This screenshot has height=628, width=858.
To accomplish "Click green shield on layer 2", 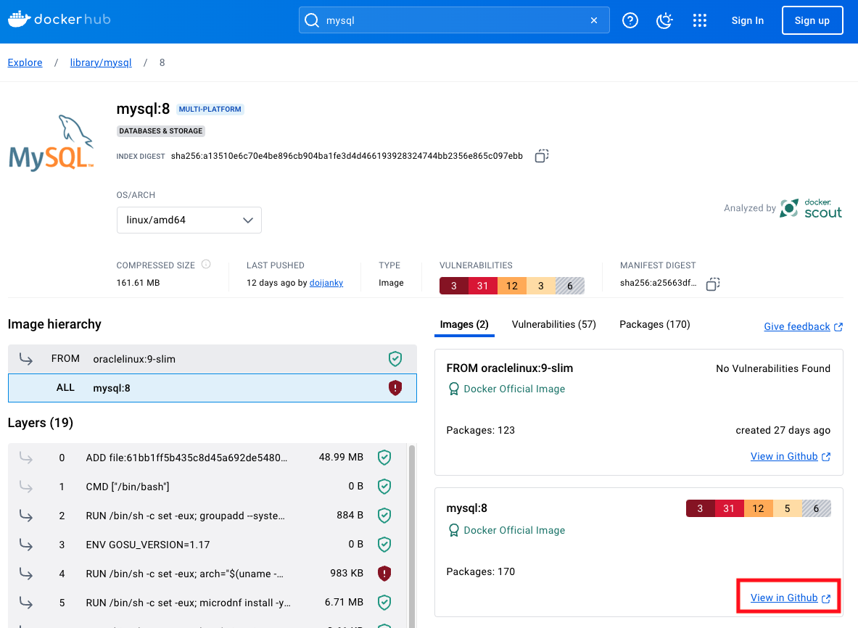I will 384,516.
